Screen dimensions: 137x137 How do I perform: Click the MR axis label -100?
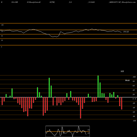(x=134, y=121)
